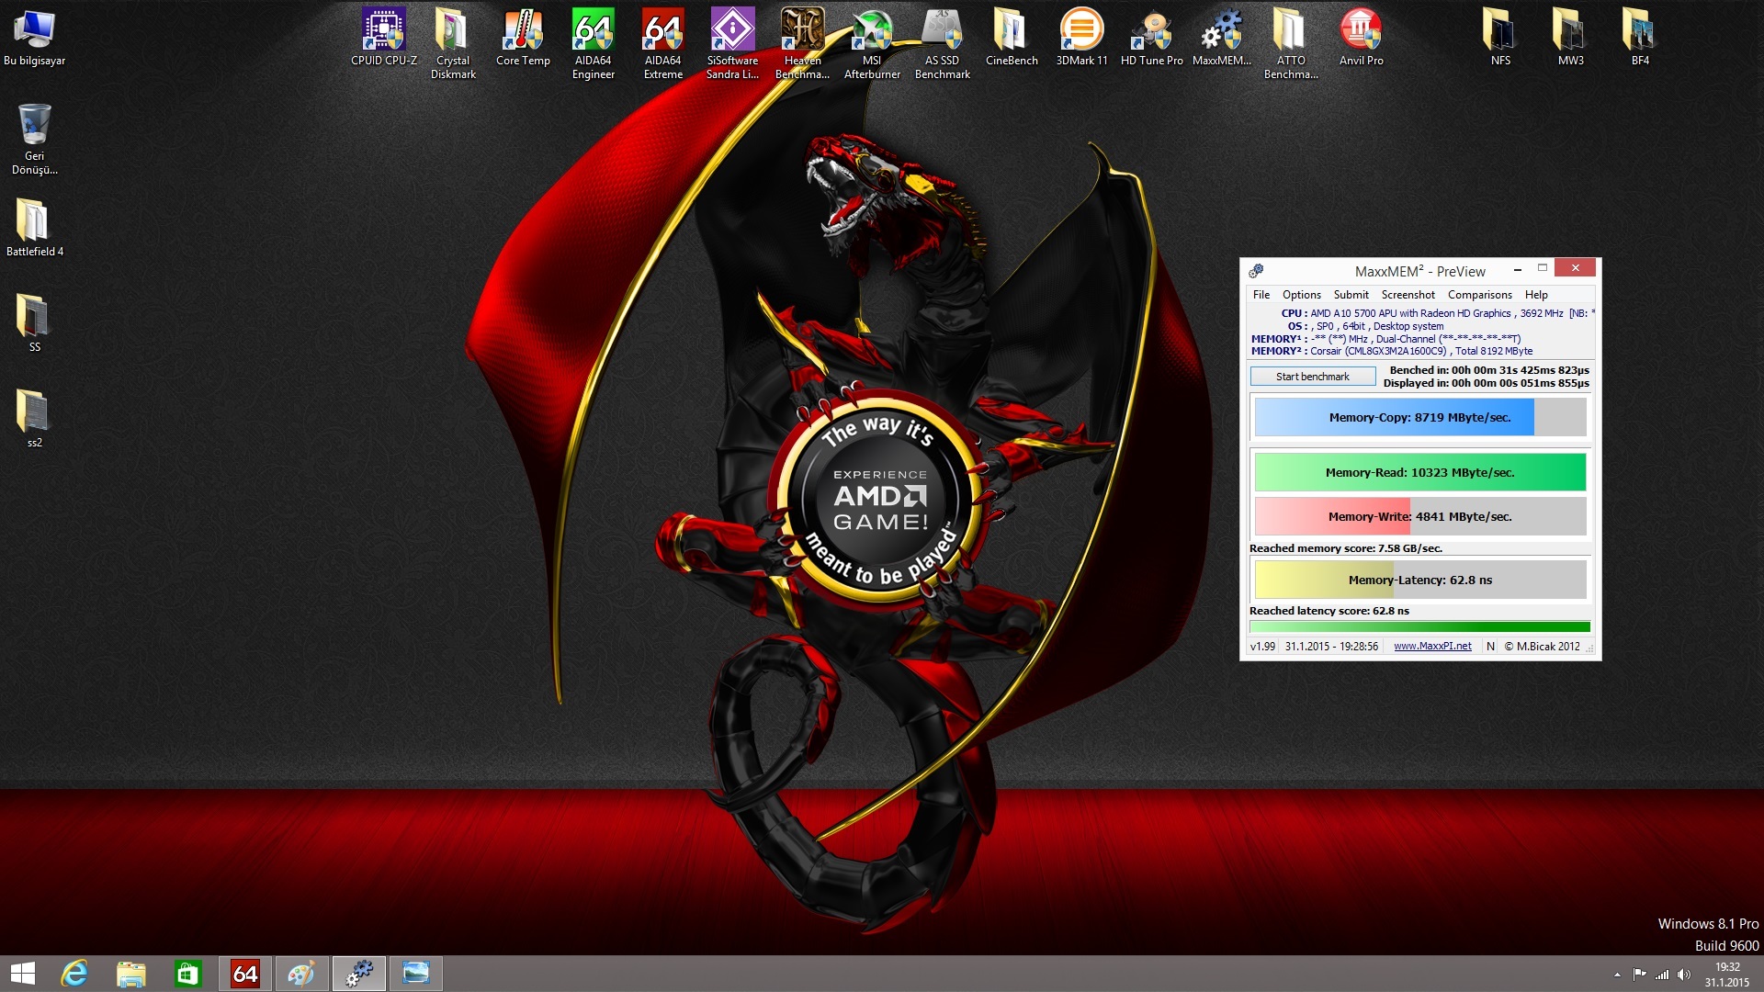1764x992 pixels.
Task: Open the Submit menu in MaxxMEM
Action: 1351,295
